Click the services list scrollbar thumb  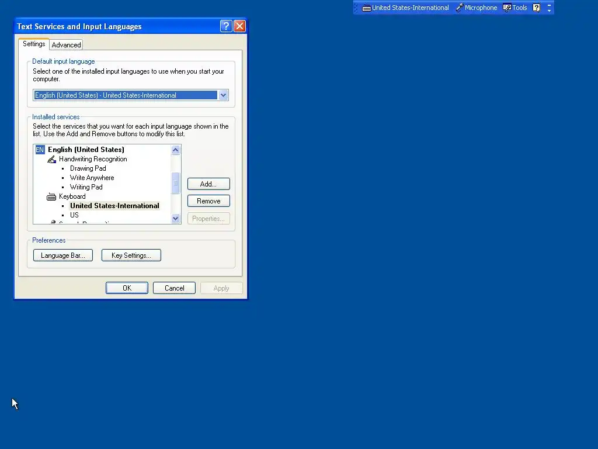tap(175, 183)
